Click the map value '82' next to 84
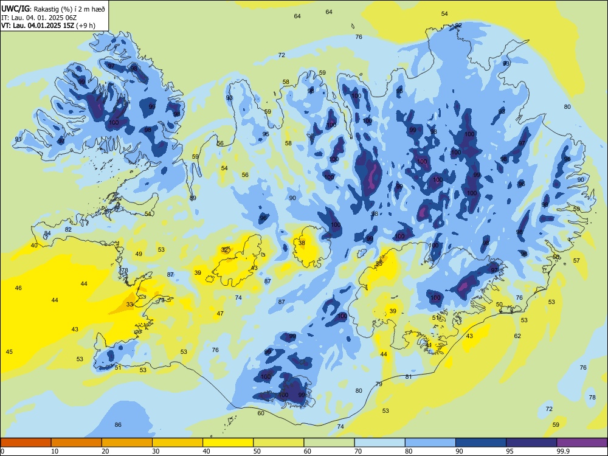The width and height of the screenshot is (608, 456). [x=68, y=230]
